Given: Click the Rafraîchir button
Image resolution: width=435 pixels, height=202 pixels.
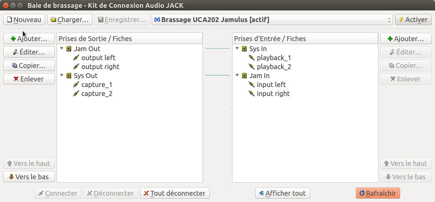Looking at the screenshot, I should 378,193.
